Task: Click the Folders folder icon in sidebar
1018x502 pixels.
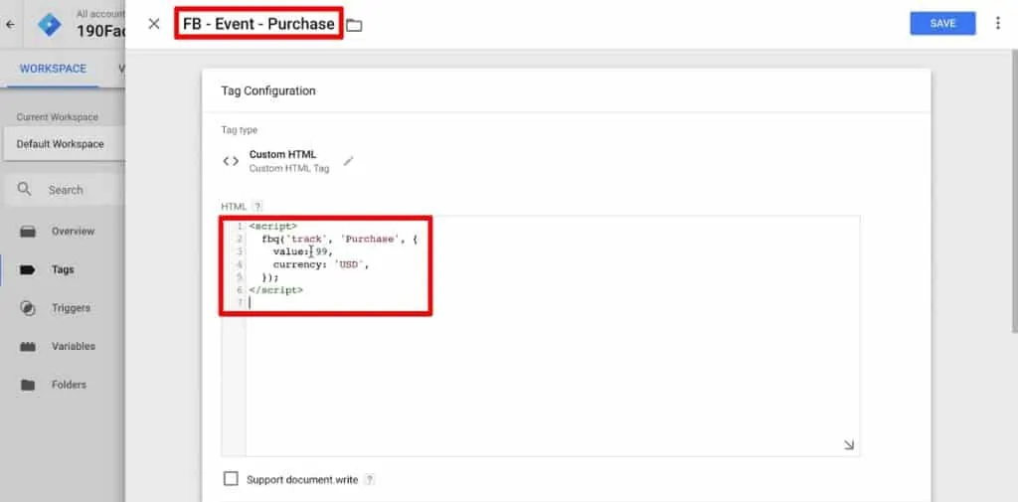Action: 27,385
